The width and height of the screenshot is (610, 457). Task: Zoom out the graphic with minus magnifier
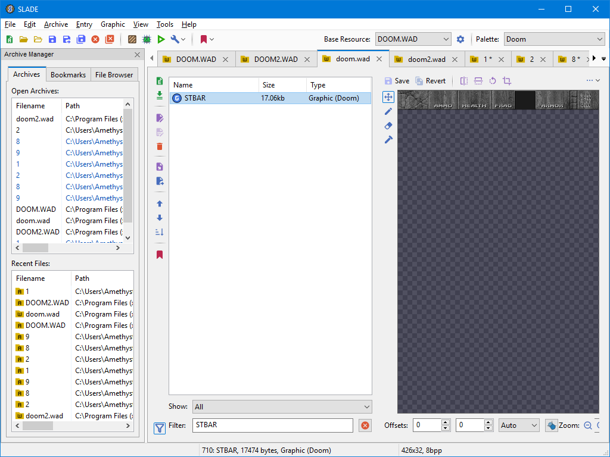coord(588,425)
